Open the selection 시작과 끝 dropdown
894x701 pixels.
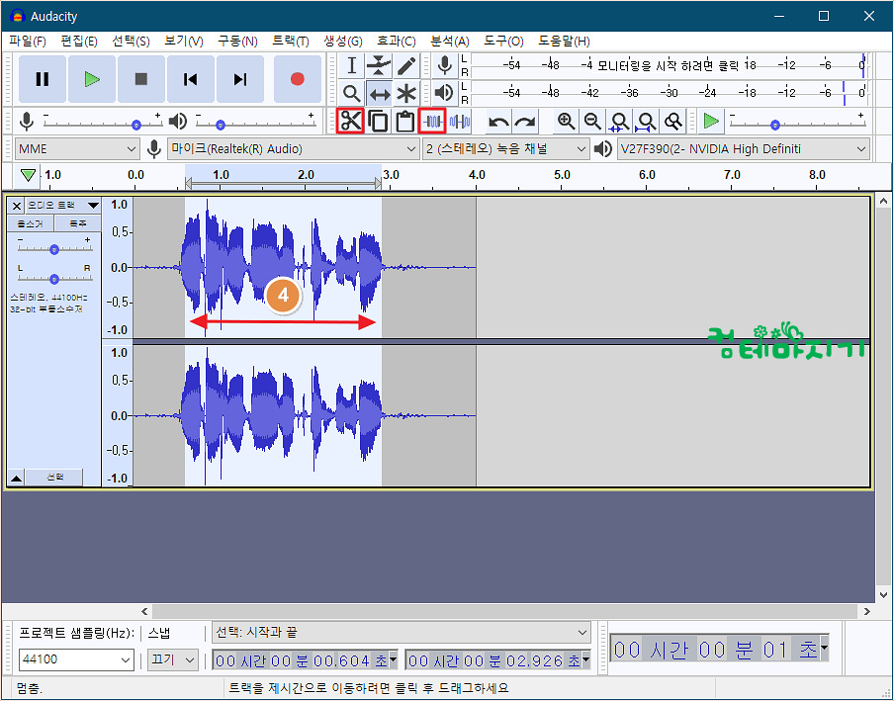[x=401, y=633]
